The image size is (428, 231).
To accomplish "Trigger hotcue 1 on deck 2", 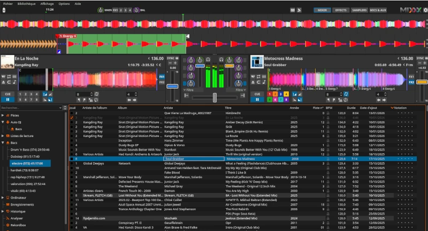I will point(270,94).
